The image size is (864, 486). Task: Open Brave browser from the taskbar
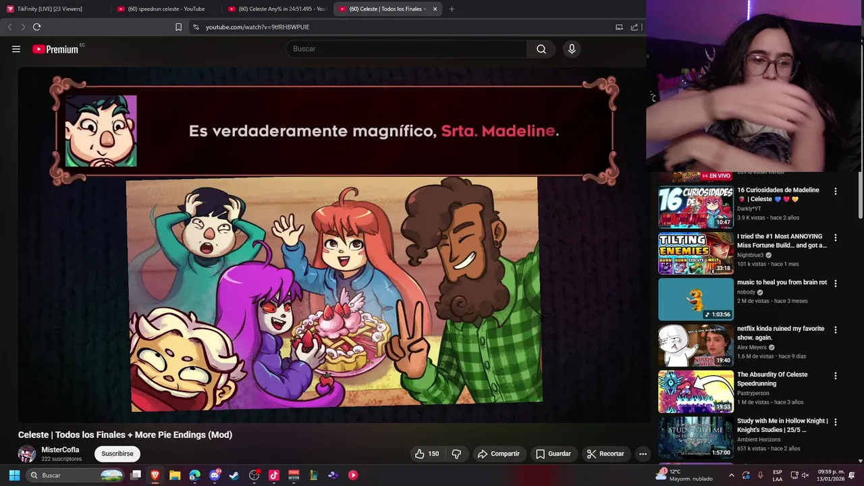155,475
